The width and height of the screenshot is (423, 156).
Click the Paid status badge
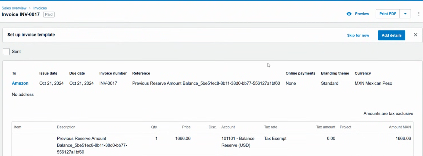[x=49, y=15]
